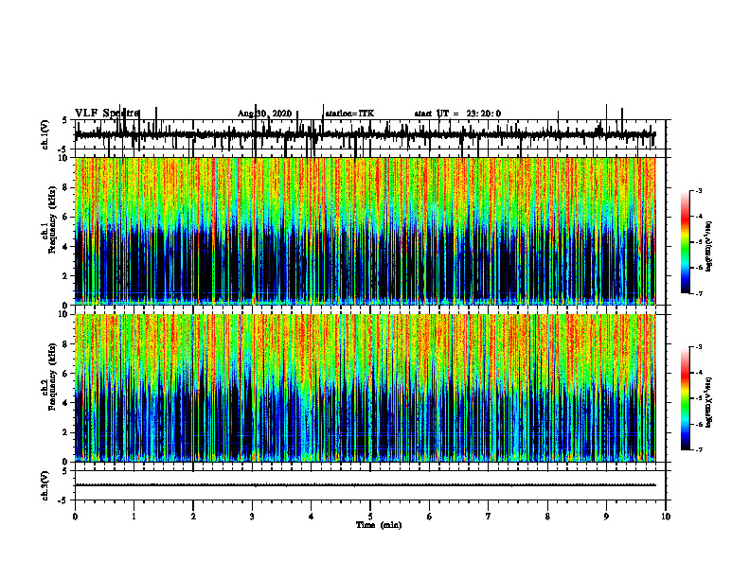Click the "Aug 30, 2020" date text
The height and width of the screenshot is (579, 750).
click(264, 114)
